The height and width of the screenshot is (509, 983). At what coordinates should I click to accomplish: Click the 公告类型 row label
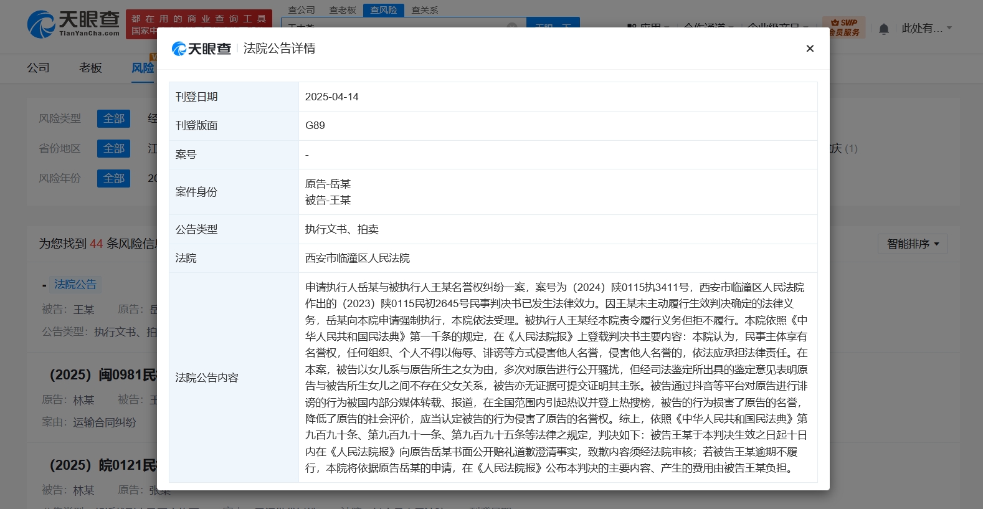pyautogui.click(x=196, y=229)
